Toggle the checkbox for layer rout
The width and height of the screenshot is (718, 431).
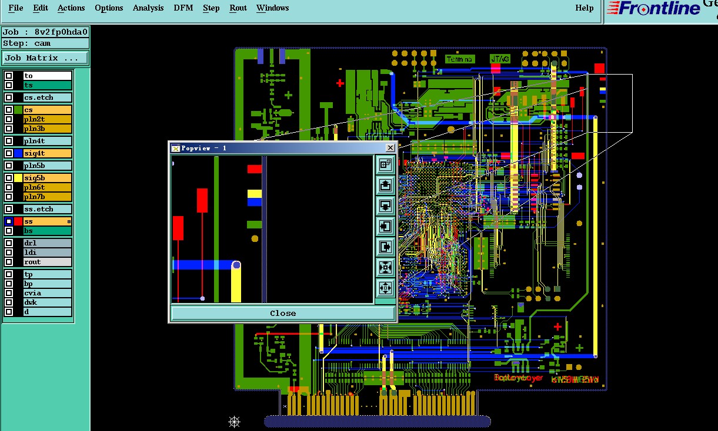tap(9, 262)
